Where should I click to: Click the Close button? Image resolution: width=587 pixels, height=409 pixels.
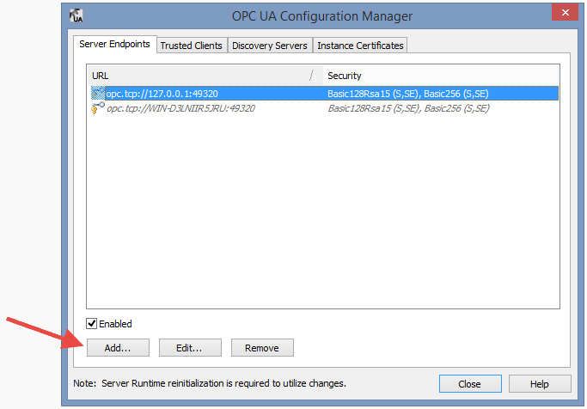[470, 383]
